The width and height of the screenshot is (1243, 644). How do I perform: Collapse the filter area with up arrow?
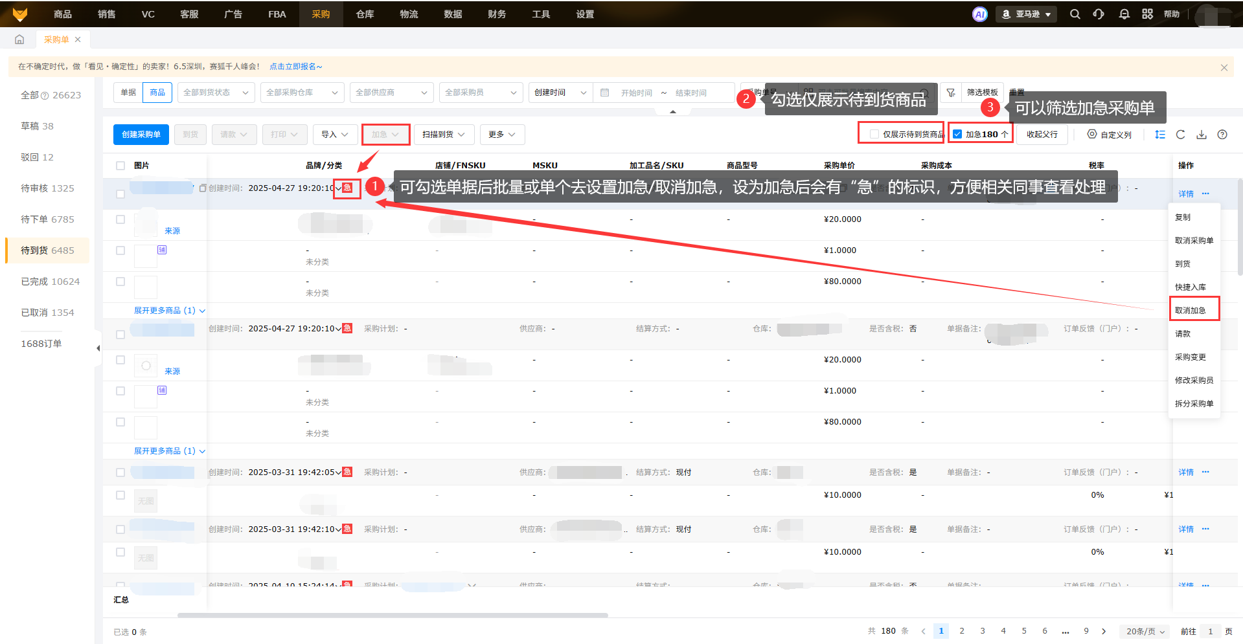(x=673, y=111)
